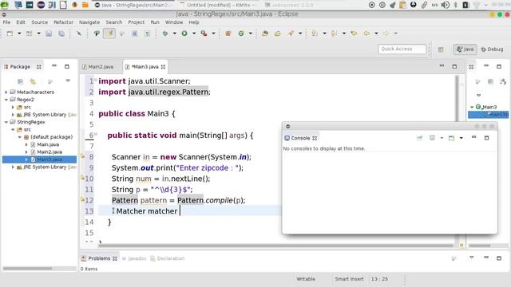Toggle Show Whitespace Characters button
511x287 pixels.
(147, 33)
